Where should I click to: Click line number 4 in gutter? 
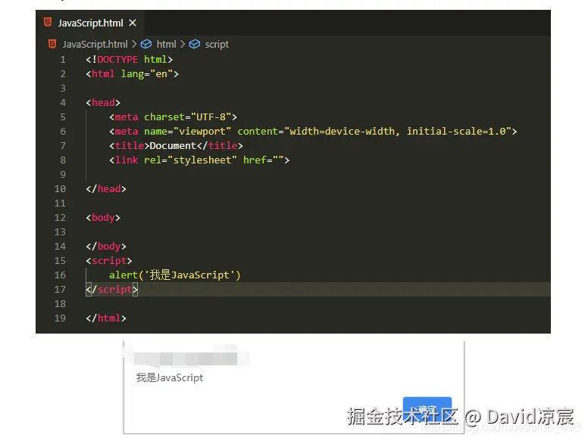pyautogui.click(x=63, y=103)
